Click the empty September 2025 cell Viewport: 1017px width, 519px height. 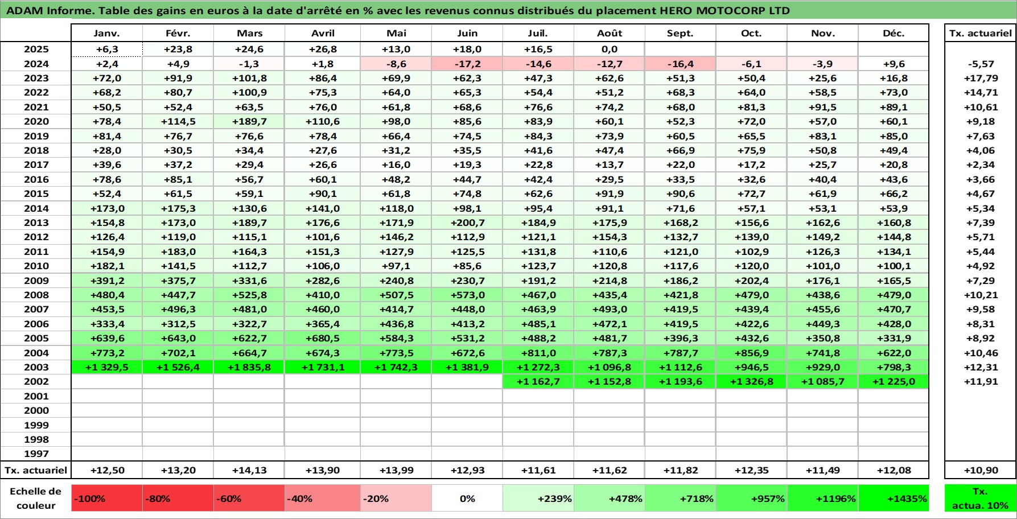pyautogui.click(x=680, y=50)
